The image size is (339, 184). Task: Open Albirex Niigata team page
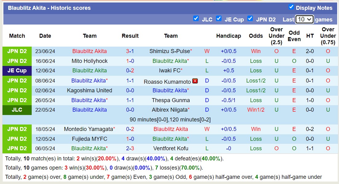click(x=169, y=110)
